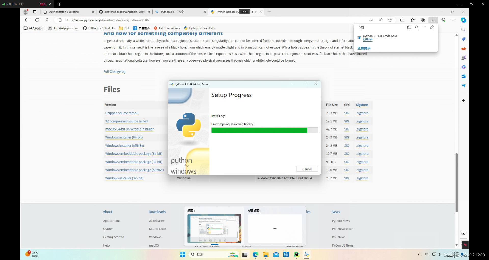Open the Mail app in the taskbar
The image size is (489, 260).
click(x=276, y=254)
